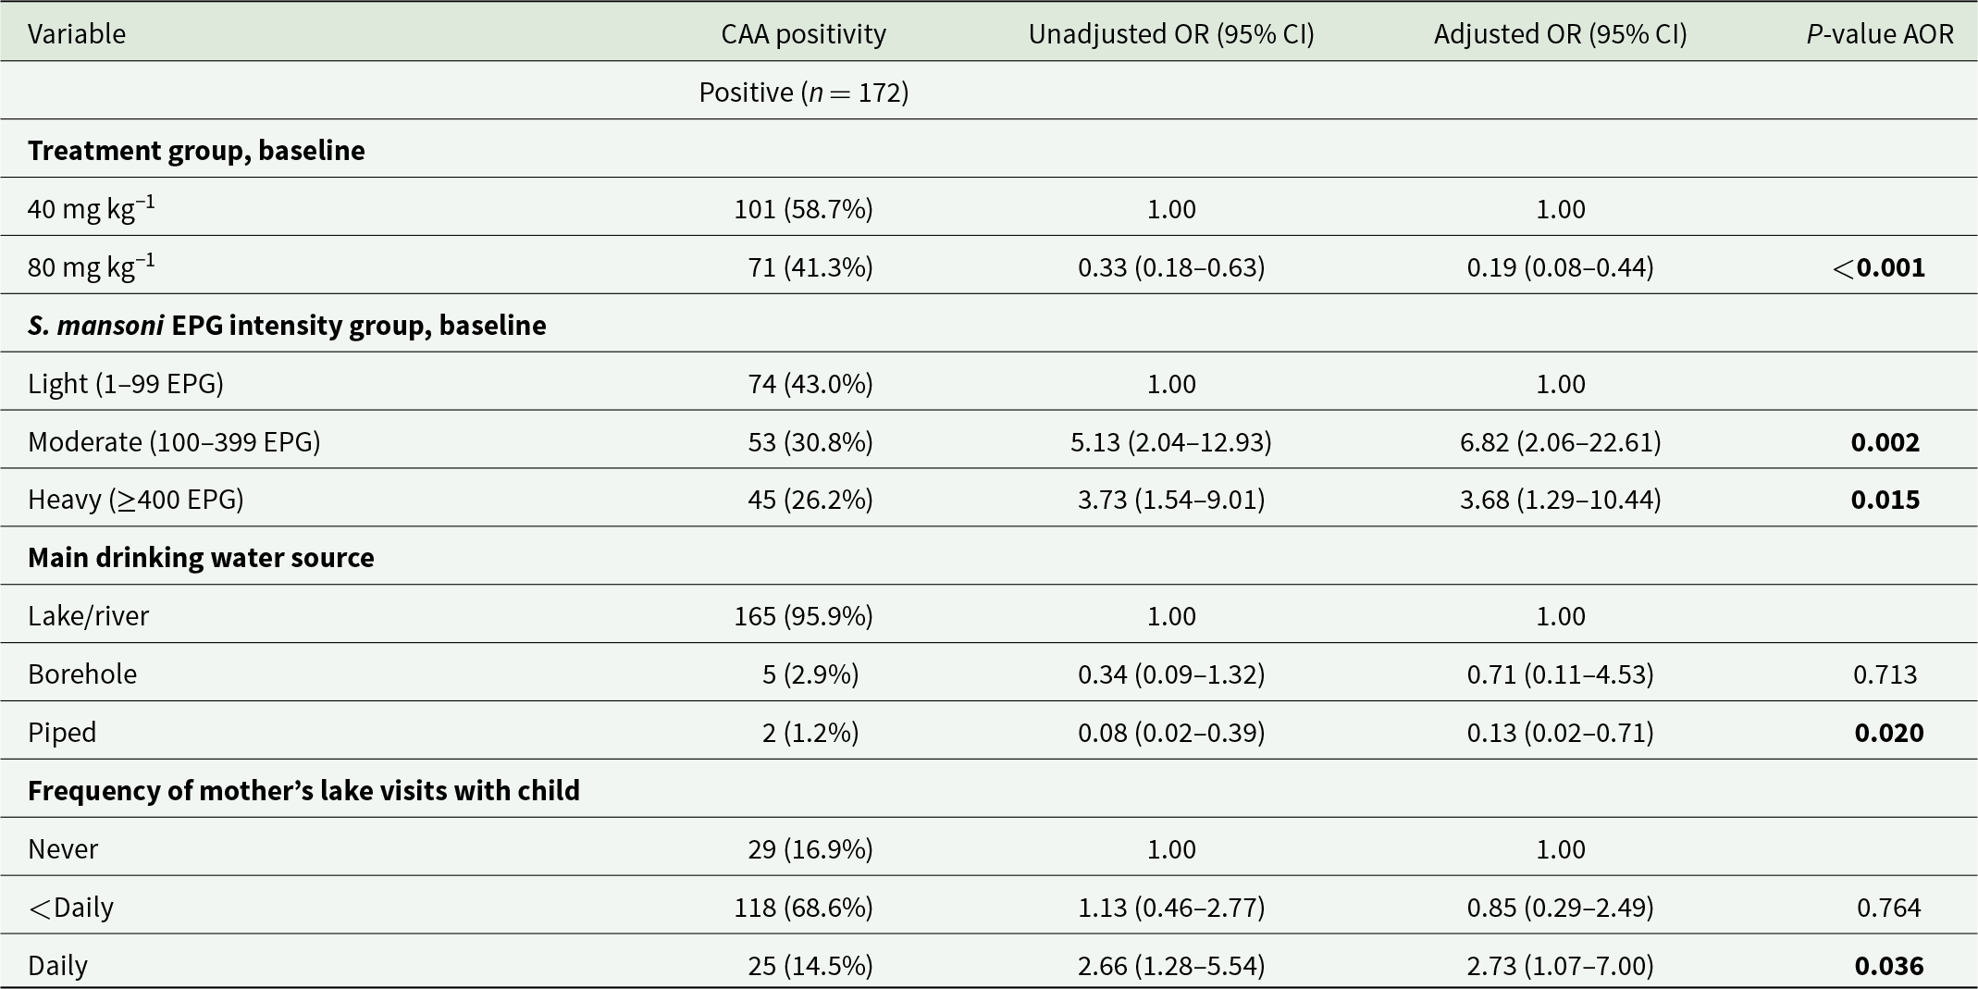Select the mother's lake visits heading

(303, 791)
